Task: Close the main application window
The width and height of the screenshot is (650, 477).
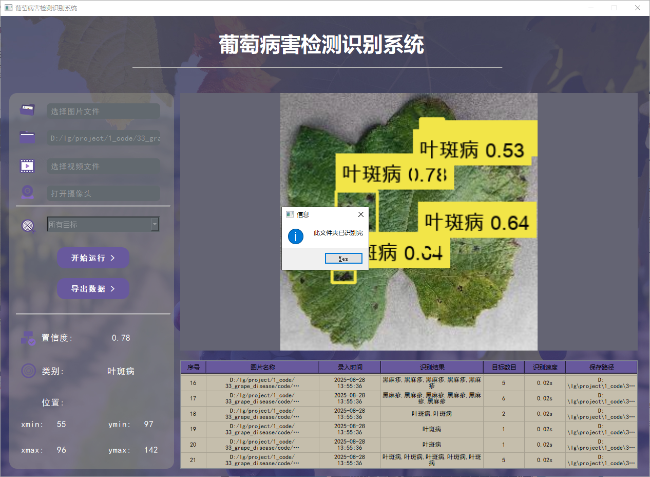Action: 637,8
